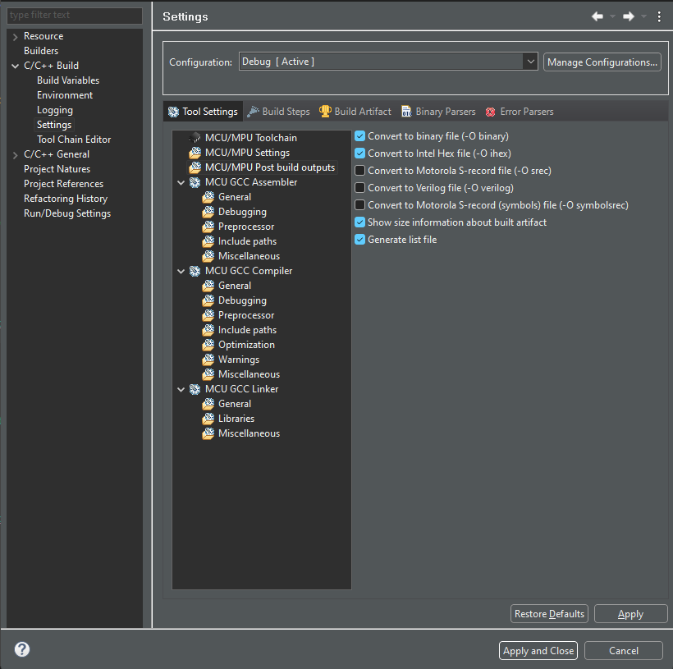Enable Convert to Verilog file

359,188
